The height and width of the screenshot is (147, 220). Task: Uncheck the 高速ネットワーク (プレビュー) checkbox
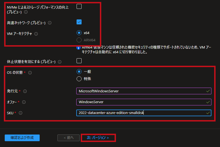[79, 22]
